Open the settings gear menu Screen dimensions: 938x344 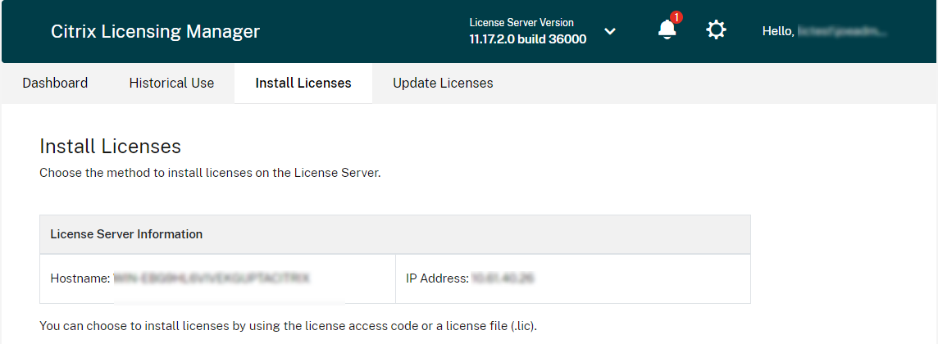point(716,31)
